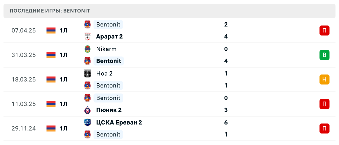Click the score 6 for ЦСКА Ереван 2

click(226, 122)
